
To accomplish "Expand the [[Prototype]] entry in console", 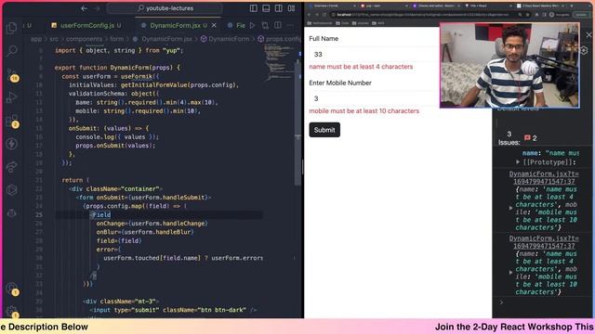I will click(517, 162).
